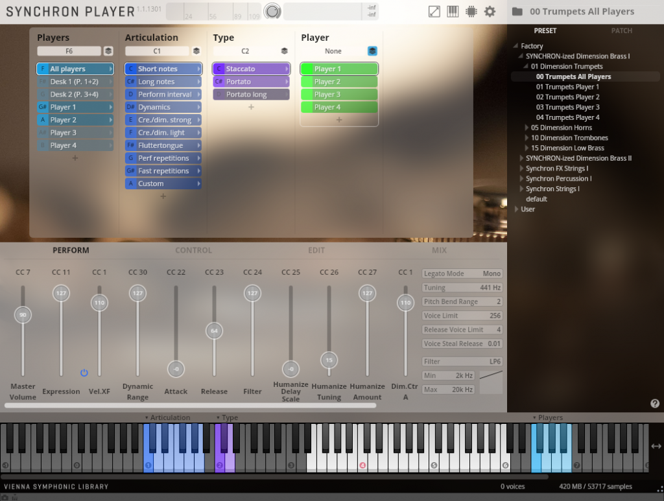Click the Tuning 441 Hz field
The image size is (664, 501).
click(x=462, y=287)
